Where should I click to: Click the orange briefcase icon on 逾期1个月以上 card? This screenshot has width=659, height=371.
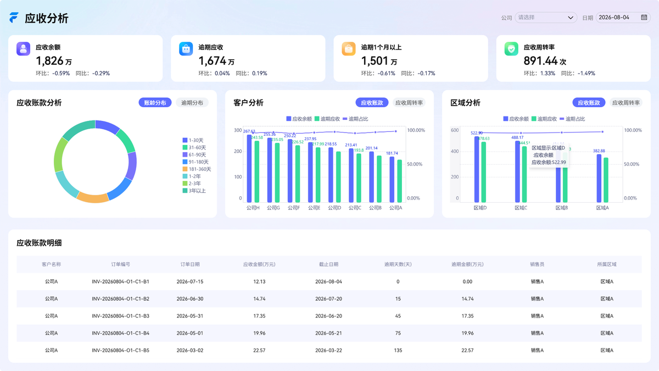click(349, 48)
